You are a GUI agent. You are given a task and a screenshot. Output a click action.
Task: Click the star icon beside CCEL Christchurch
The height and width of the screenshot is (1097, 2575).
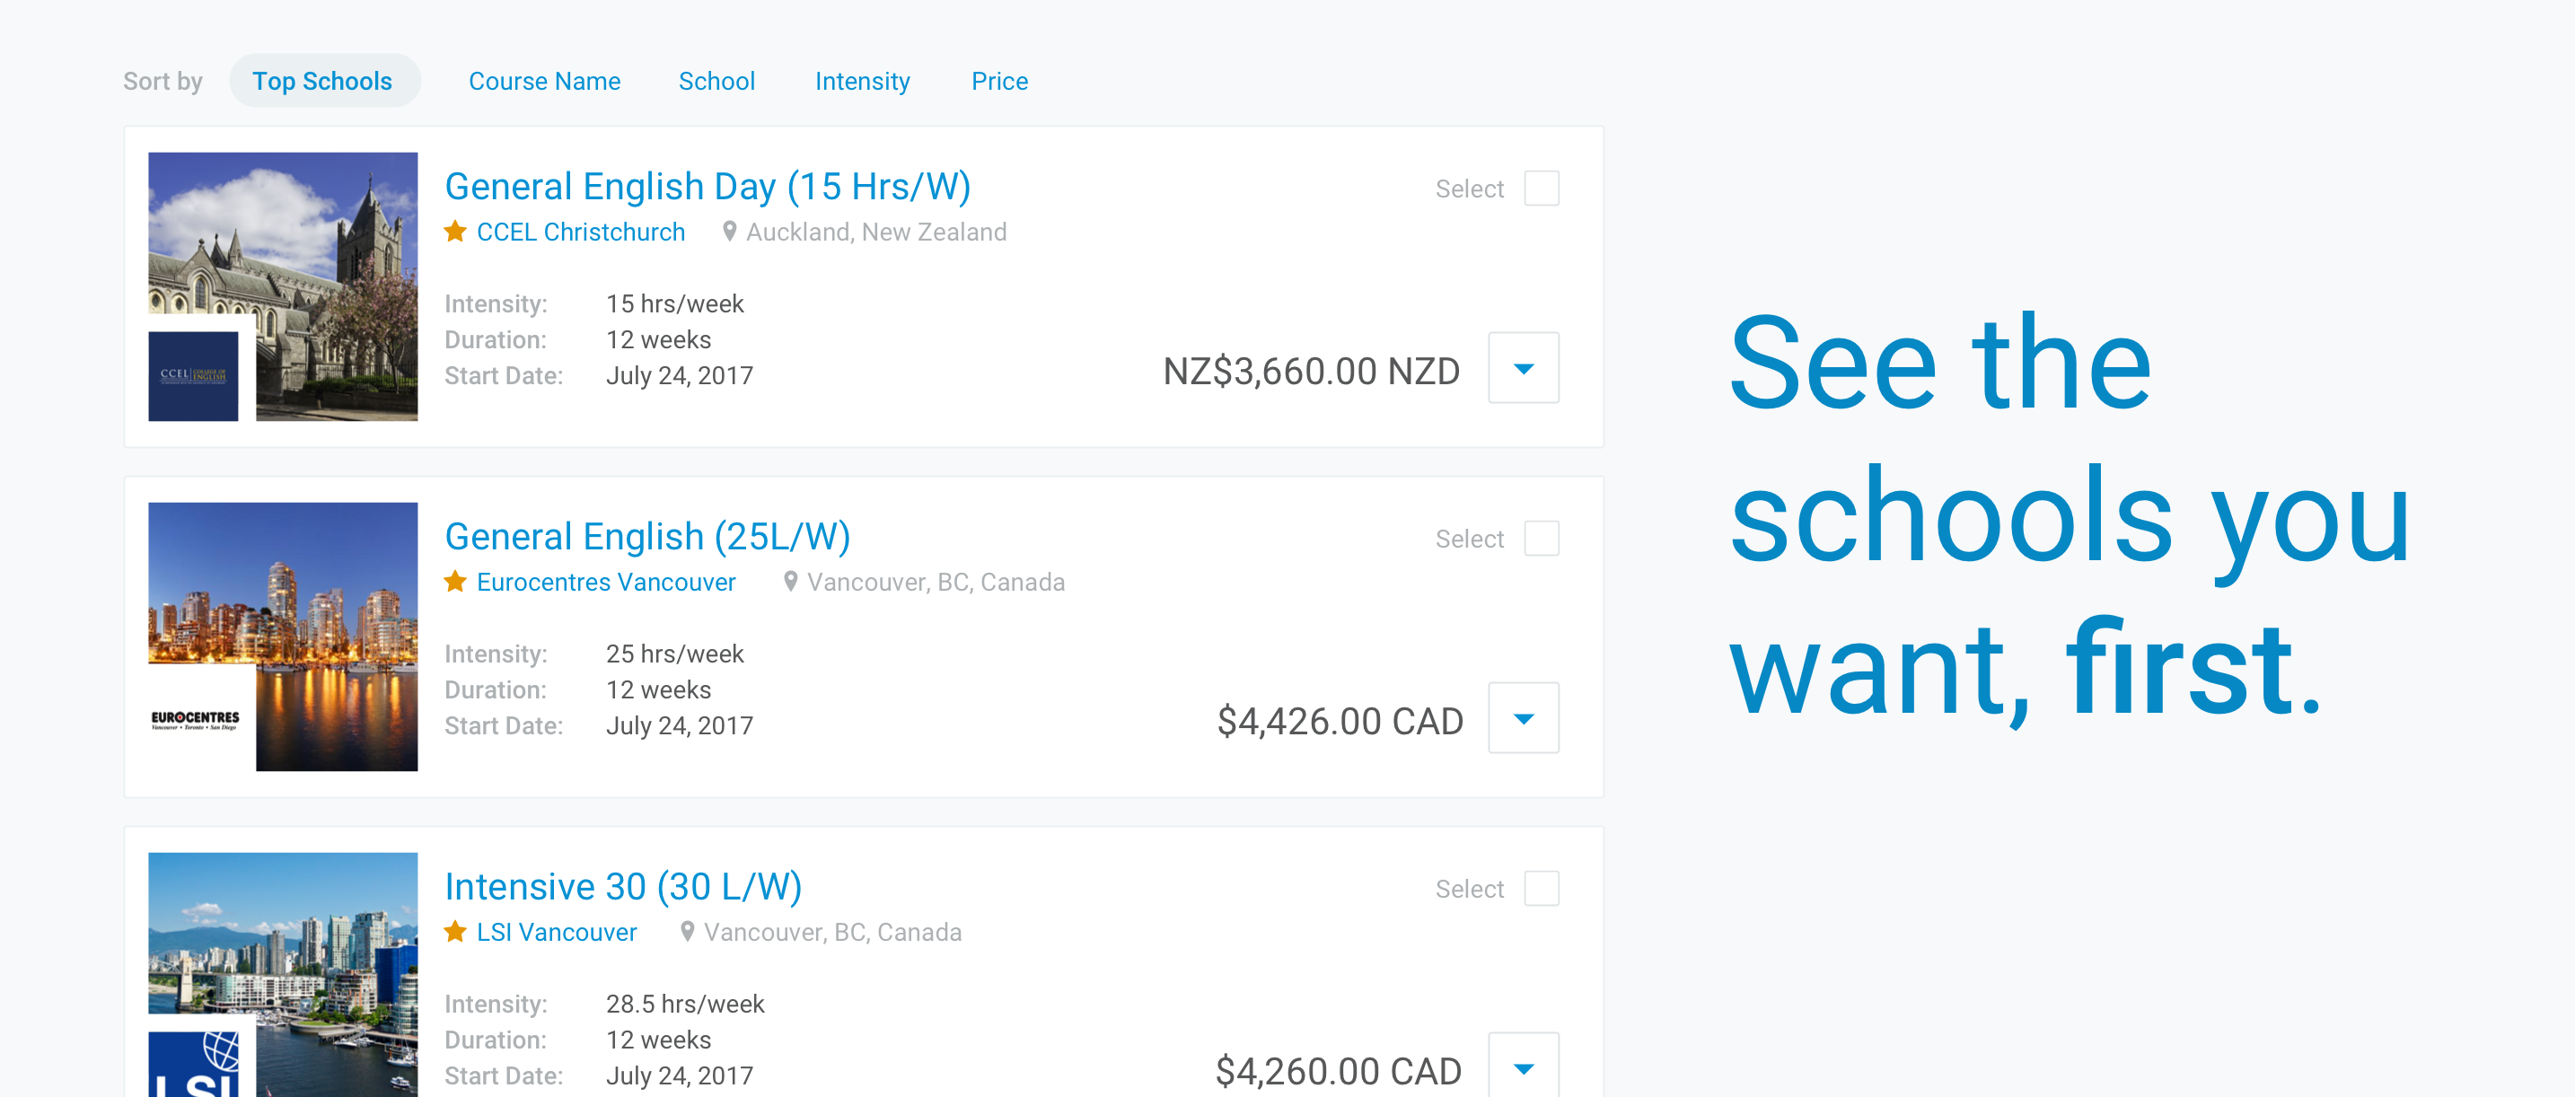[x=455, y=232]
